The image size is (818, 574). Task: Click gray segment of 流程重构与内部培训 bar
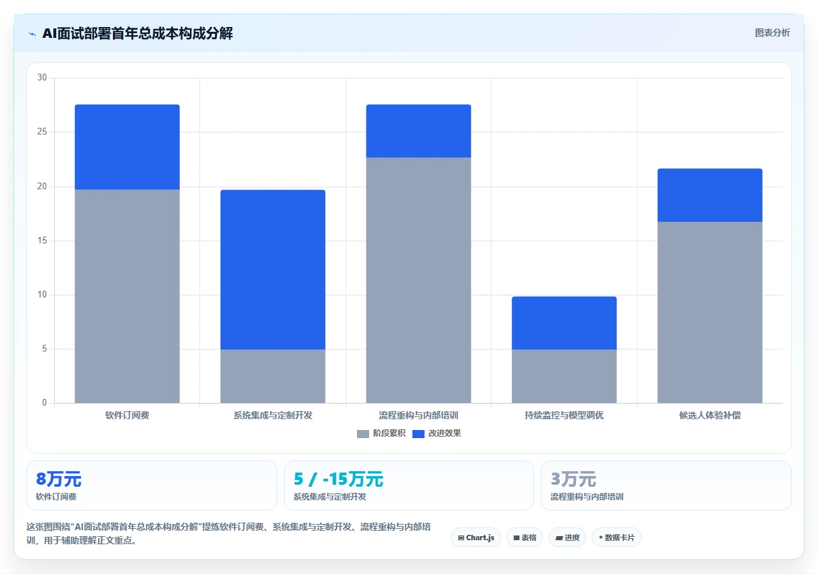click(x=418, y=281)
